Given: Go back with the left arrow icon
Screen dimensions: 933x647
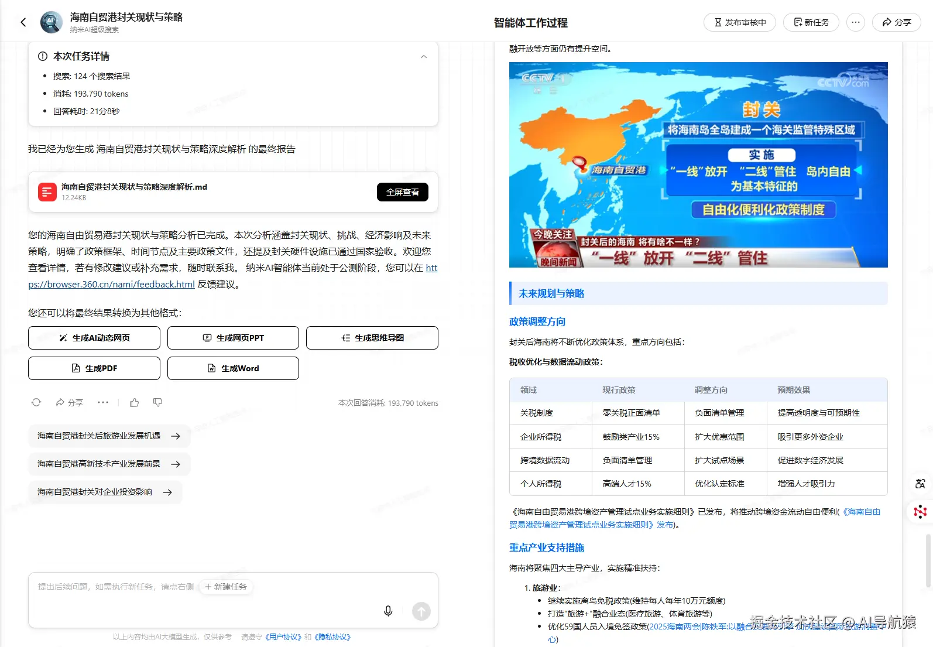Looking at the screenshot, I should tap(23, 22).
